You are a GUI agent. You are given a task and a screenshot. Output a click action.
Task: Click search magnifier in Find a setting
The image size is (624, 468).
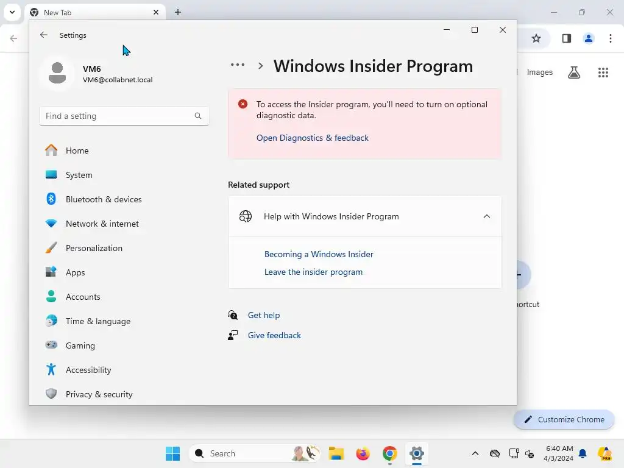click(198, 116)
